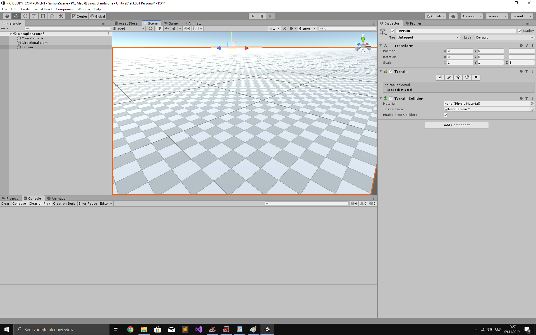Select the Rotate tool
This screenshot has height=335, width=536.
(25, 16)
